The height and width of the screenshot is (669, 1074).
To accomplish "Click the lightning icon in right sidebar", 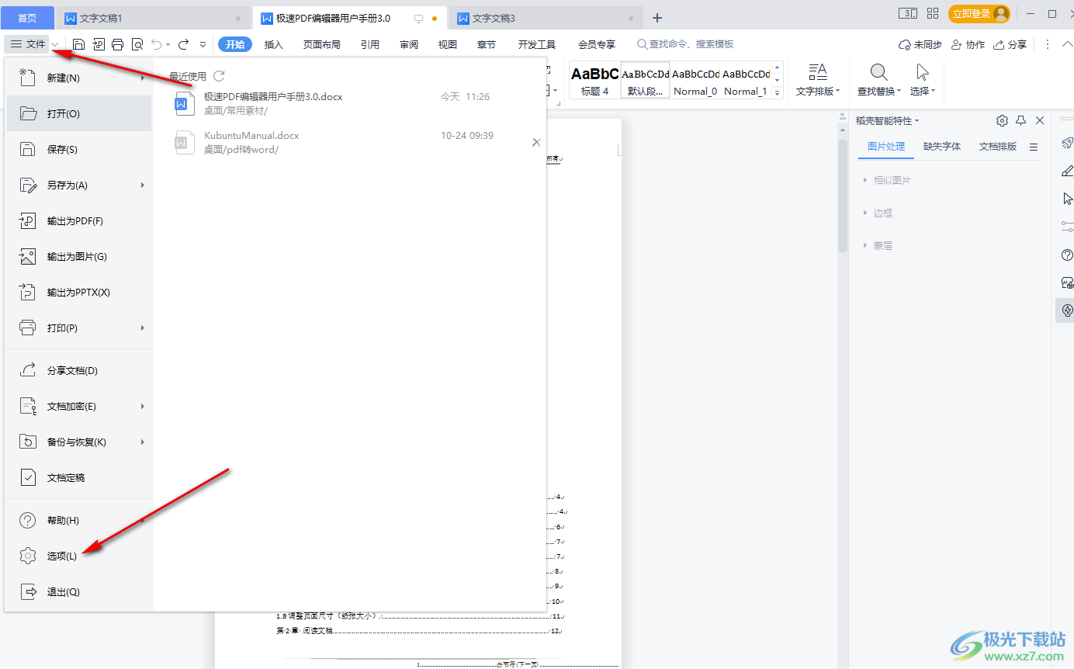I will click(x=1067, y=310).
